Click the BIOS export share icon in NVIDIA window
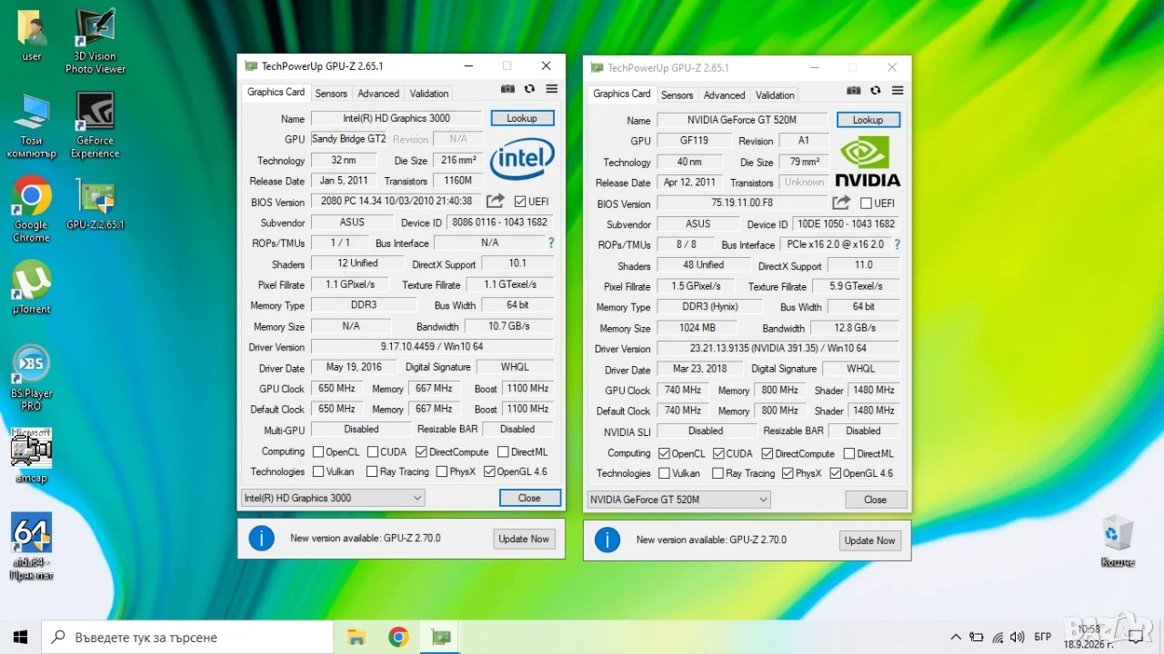The image size is (1164, 654). point(841,203)
